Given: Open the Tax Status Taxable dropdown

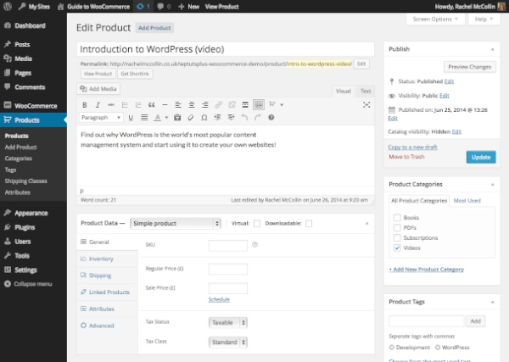Looking at the screenshot, I should pyautogui.click(x=228, y=323).
